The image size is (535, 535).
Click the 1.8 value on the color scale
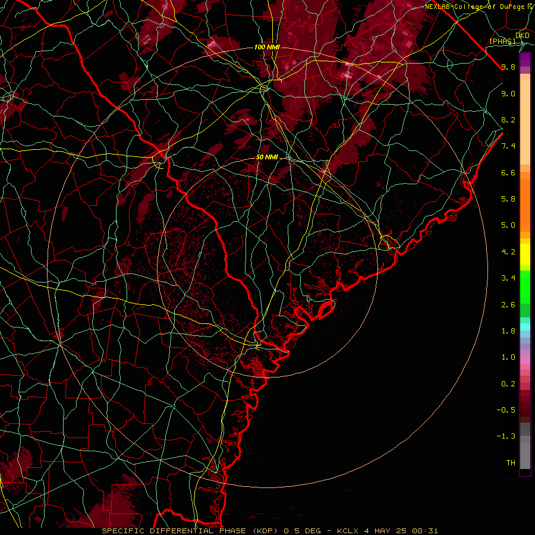508,331
